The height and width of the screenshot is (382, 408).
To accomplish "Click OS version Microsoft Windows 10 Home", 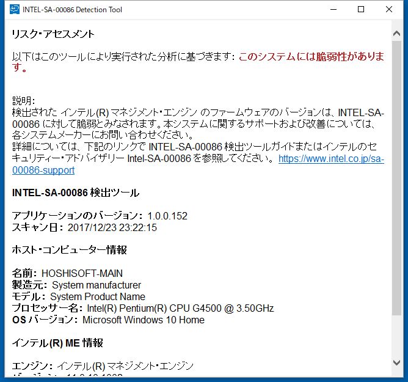I will tap(144, 320).
